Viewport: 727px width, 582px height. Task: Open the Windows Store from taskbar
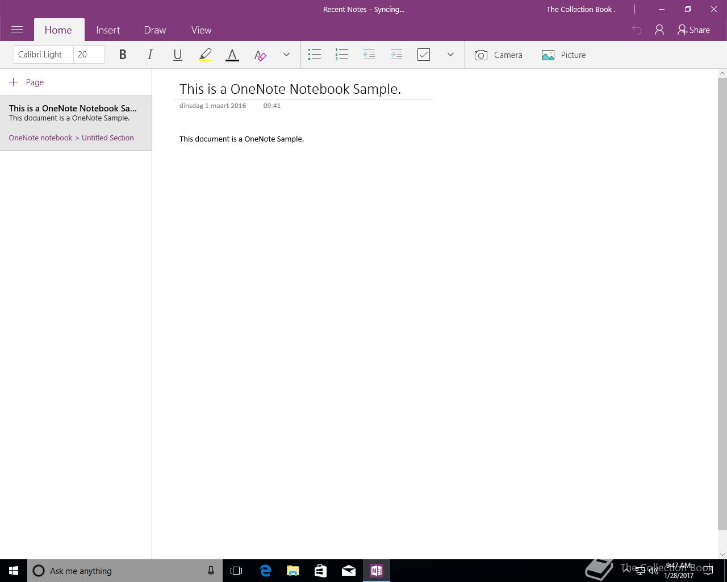click(321, 571)
